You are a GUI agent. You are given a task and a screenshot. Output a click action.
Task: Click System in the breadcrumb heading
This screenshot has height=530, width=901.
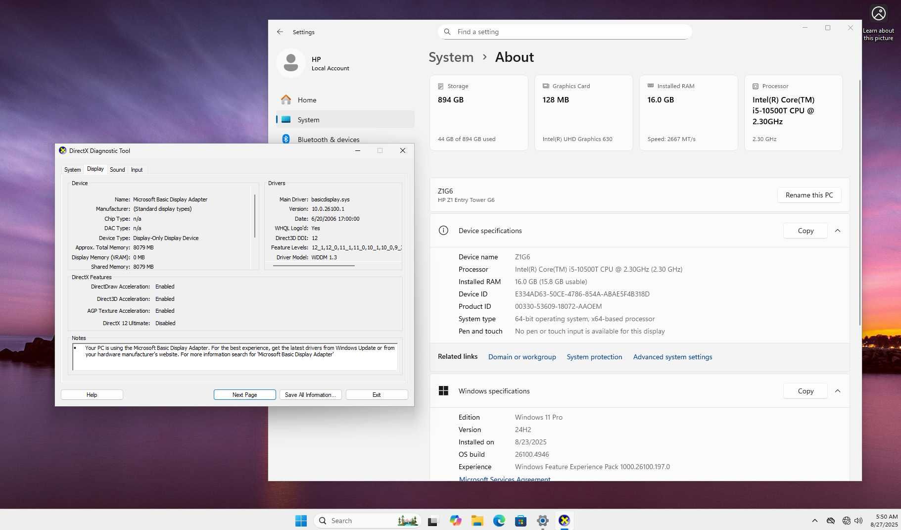point(451,57)
